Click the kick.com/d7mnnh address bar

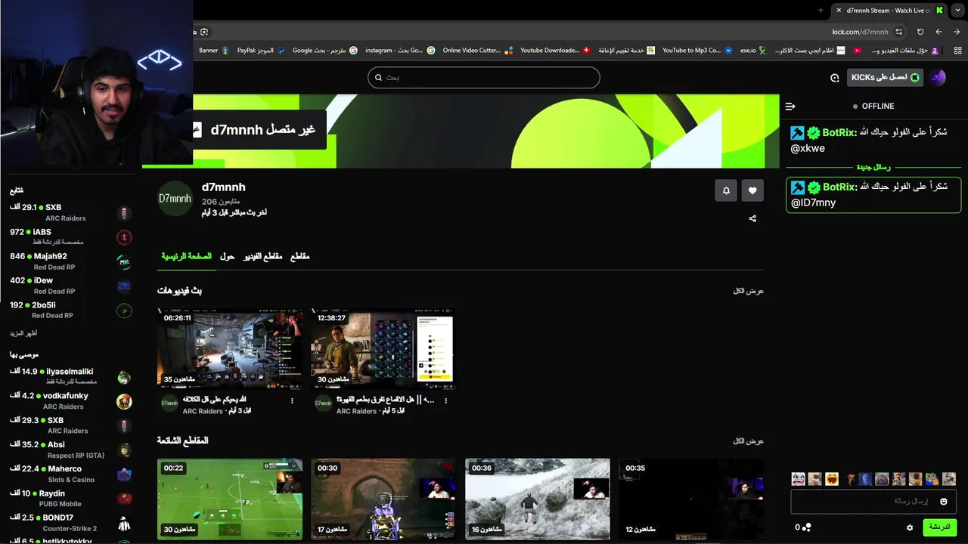(860, 32)
